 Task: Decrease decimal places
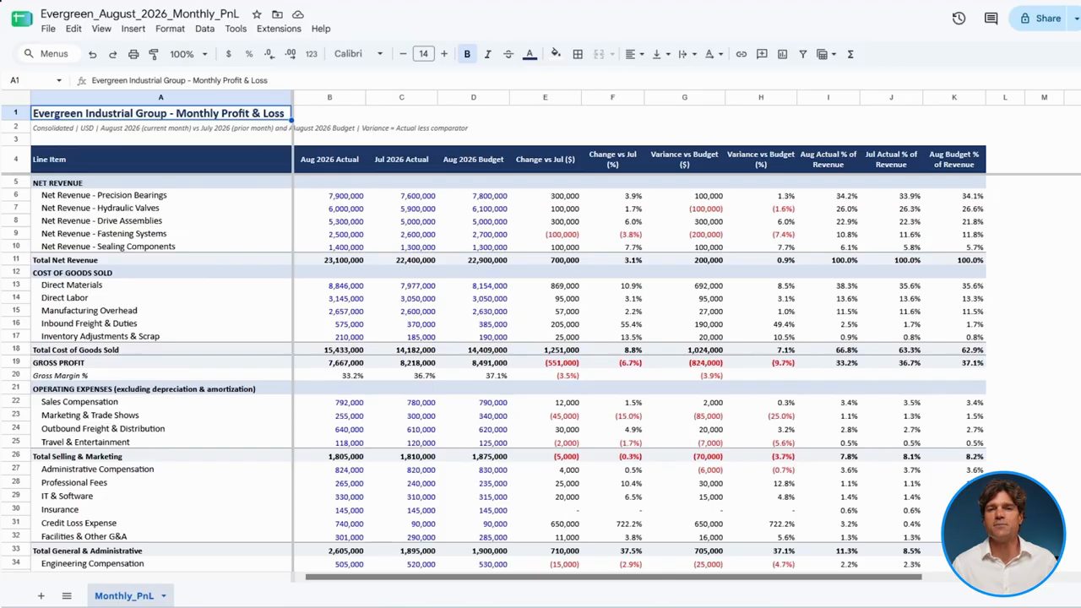pyautogui.click(x=269, y=54)
